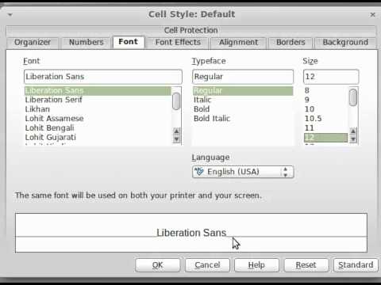Click spell-check icon in Language box
Image resolution: width=381 pixels, height=285 pixels.
199,172
